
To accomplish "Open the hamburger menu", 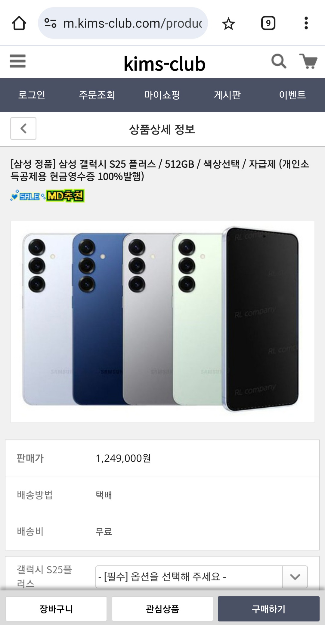I will pyautogui.click(x=17, y=61).
